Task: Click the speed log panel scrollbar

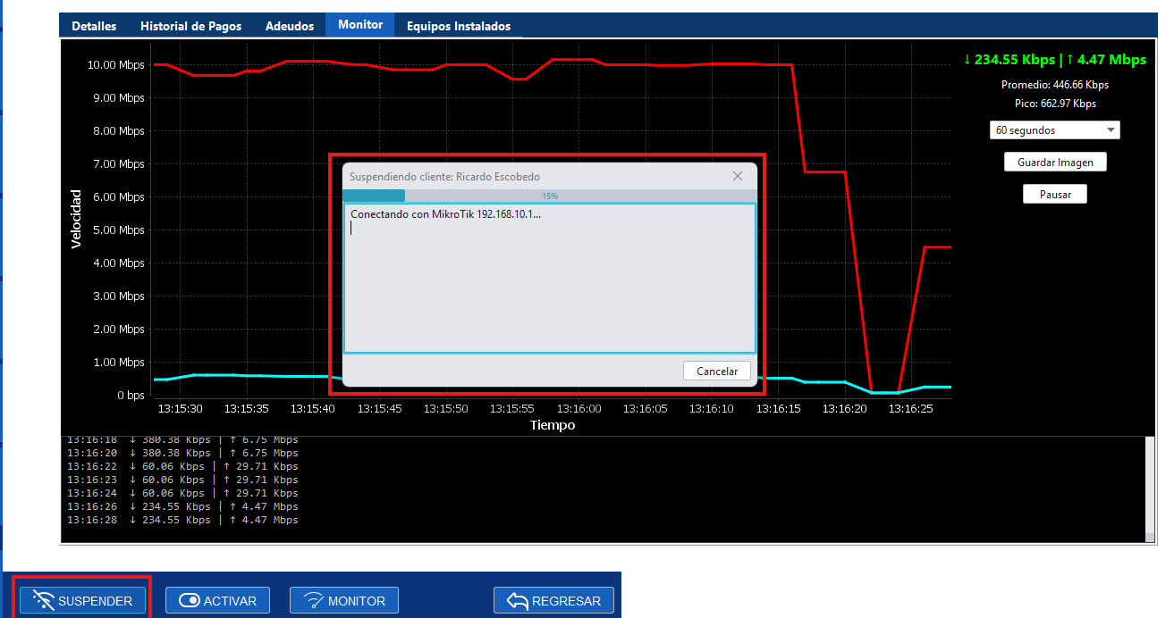Action: tap(1150, 489)
